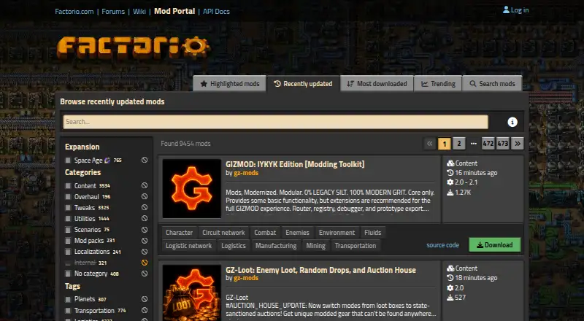Check the Transportation tag checkbox

point(68,311)
